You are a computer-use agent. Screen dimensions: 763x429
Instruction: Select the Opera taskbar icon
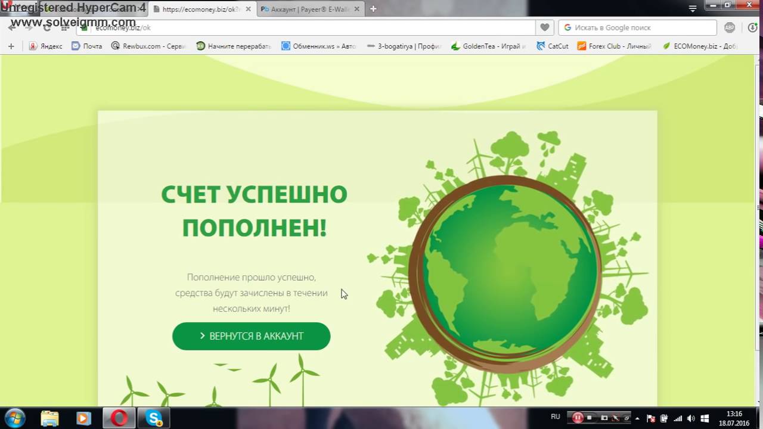click(x=119, y=418)
